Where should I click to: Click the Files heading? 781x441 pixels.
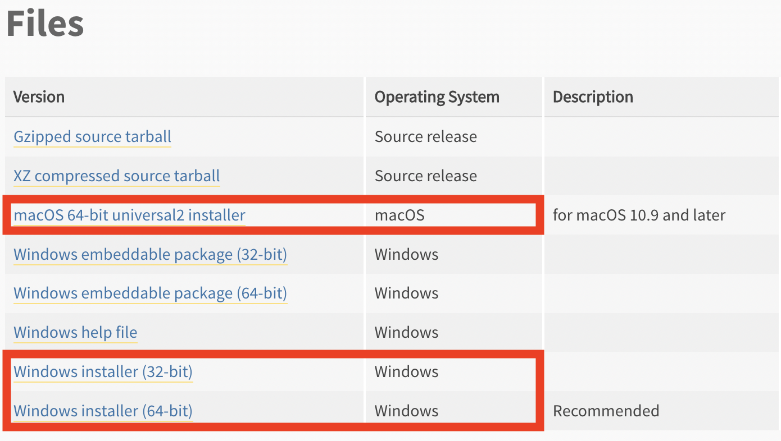point(46,24)
